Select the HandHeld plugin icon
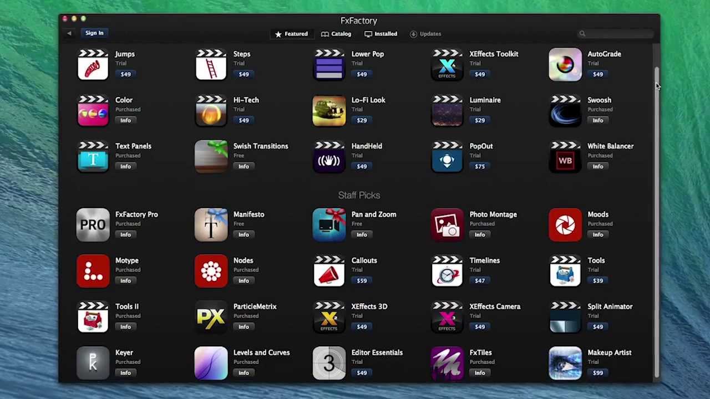Image resolution: width=710 pixels, height=399 pixels. [x=329, y=157]
